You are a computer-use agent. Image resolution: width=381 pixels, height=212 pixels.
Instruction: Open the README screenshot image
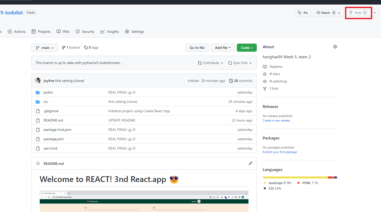click(144, 201)
